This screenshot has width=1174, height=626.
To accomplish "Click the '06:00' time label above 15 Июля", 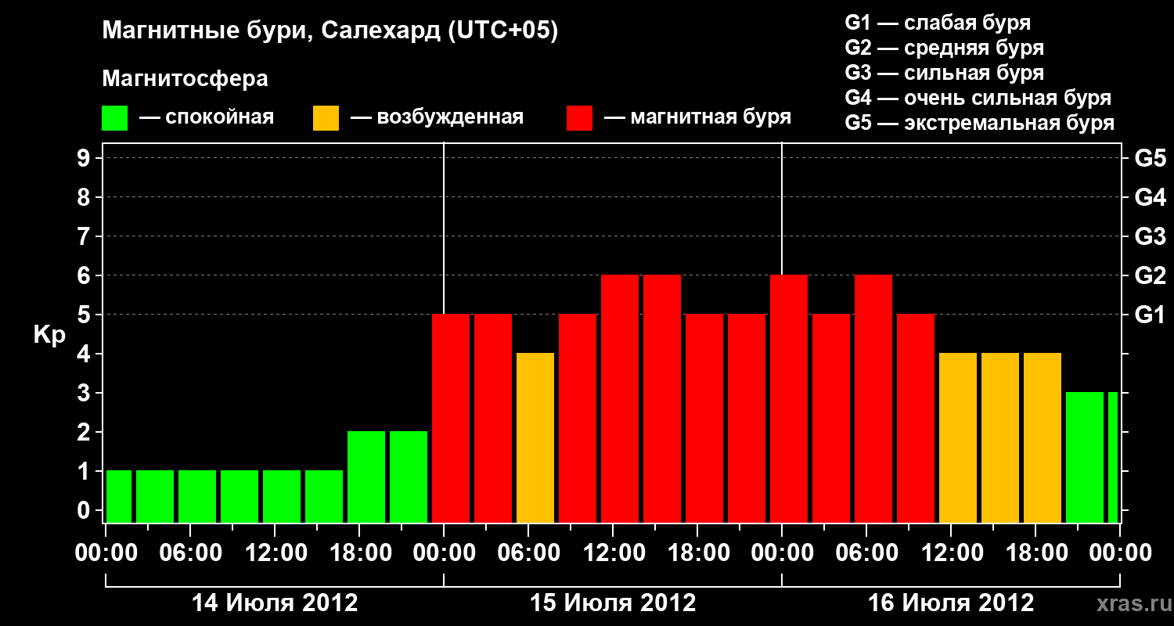I will pos(528,553).
